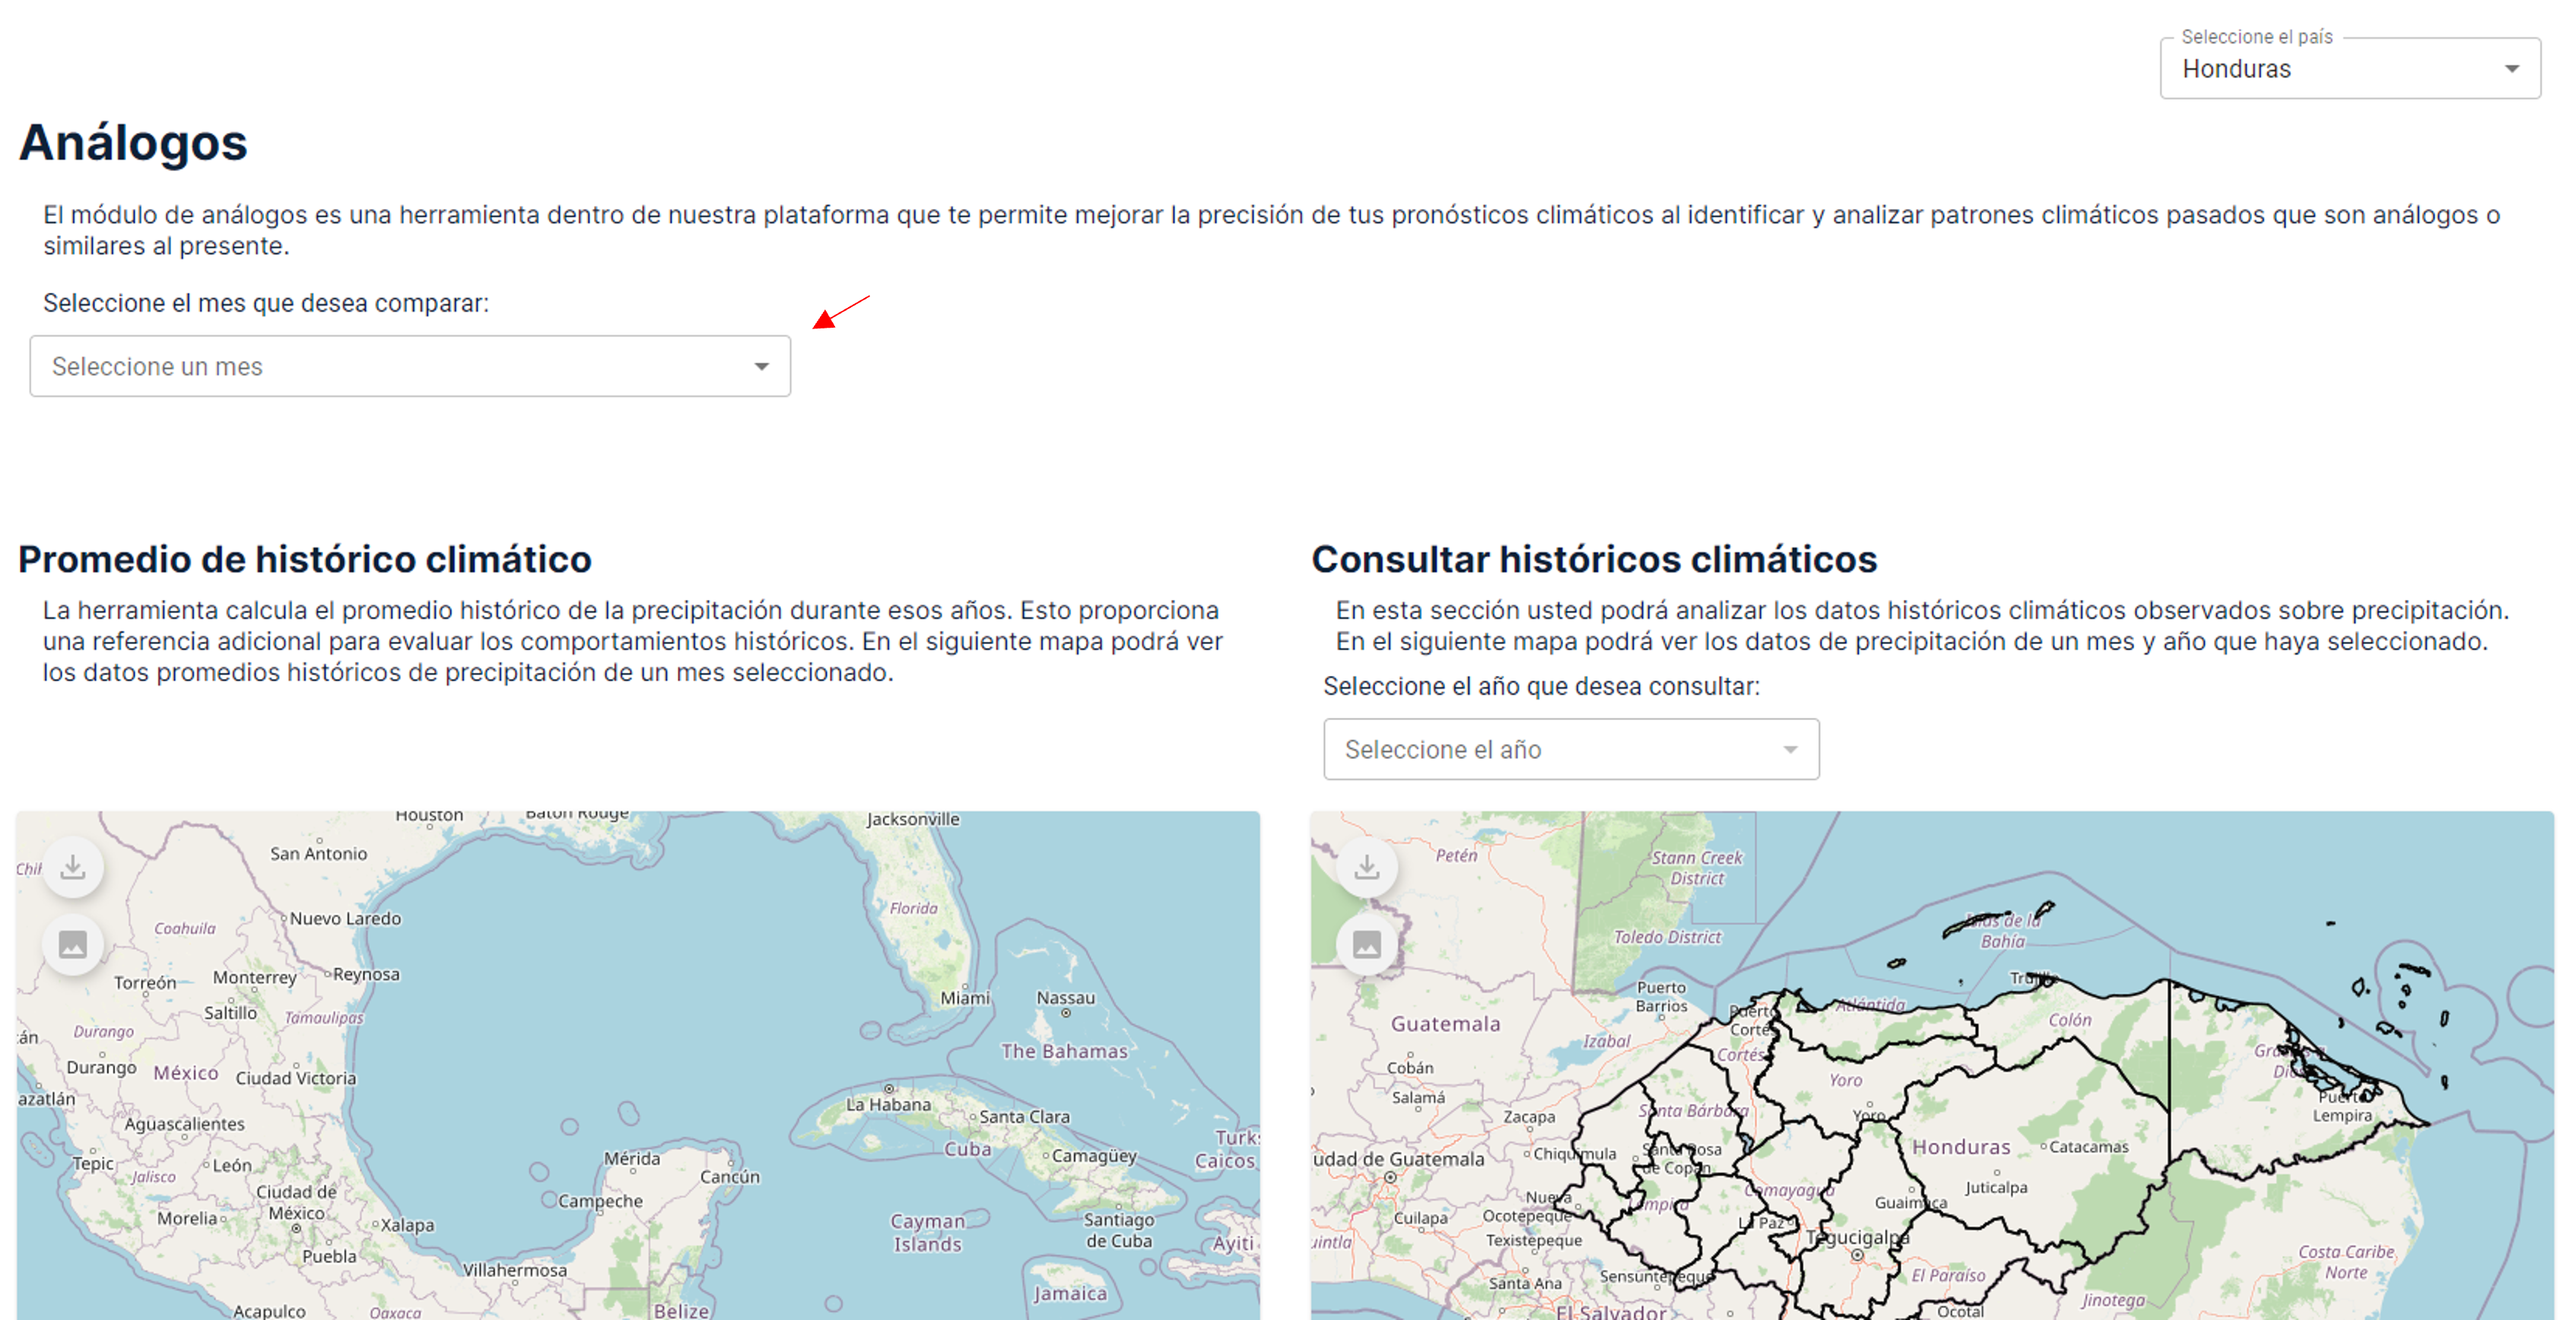Click 'Toledo District' label on the right map
Viewport: 2576px width, 1320px height.
coord(1667,937)
